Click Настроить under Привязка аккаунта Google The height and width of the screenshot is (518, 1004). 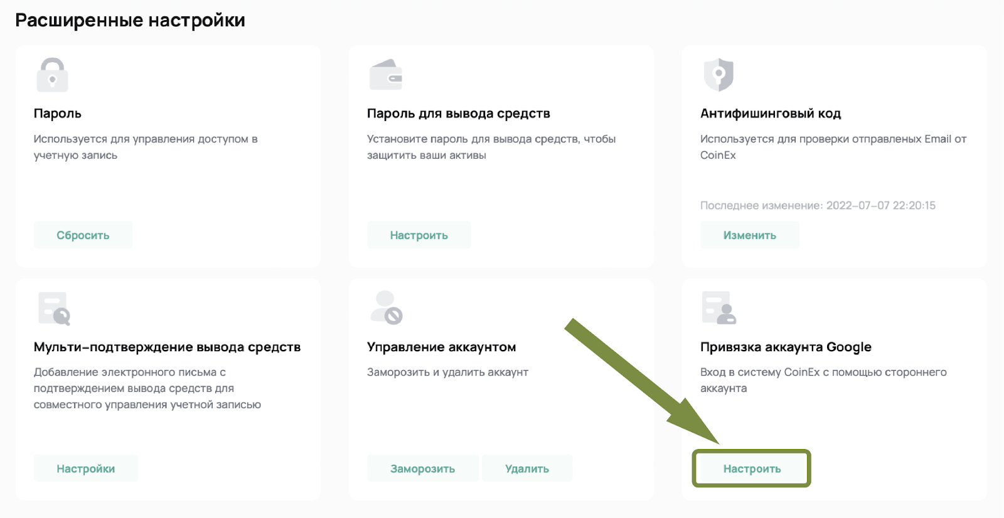[752, 468]
